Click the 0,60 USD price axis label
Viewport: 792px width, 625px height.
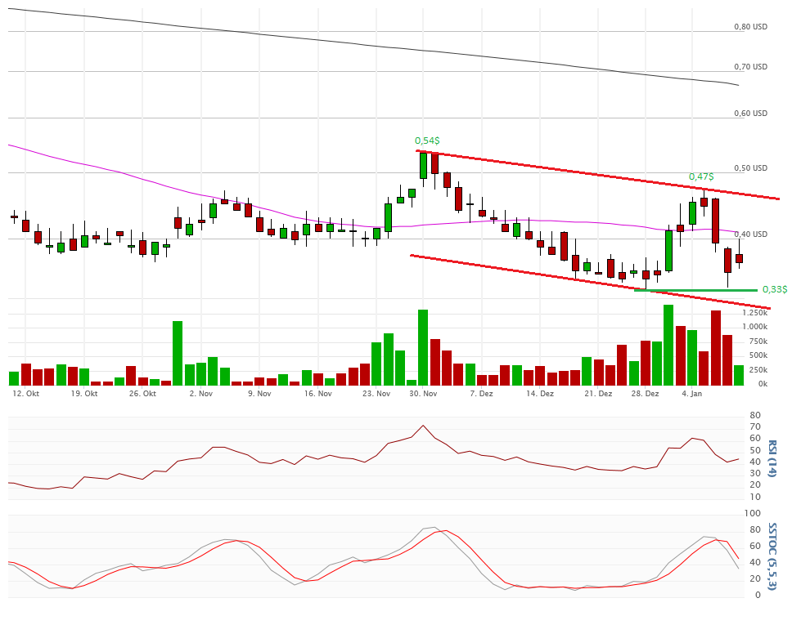[750, 114]
